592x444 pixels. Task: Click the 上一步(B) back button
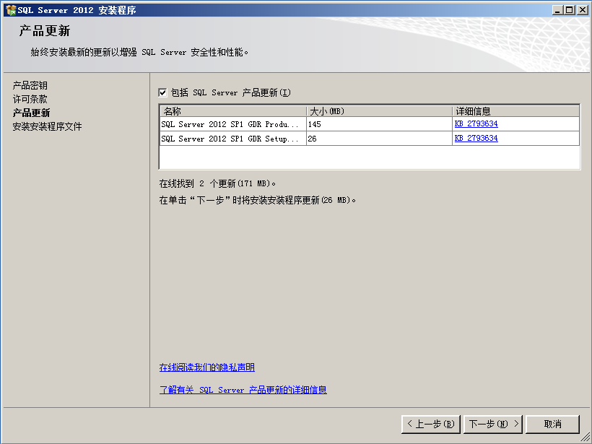(431, 424)
